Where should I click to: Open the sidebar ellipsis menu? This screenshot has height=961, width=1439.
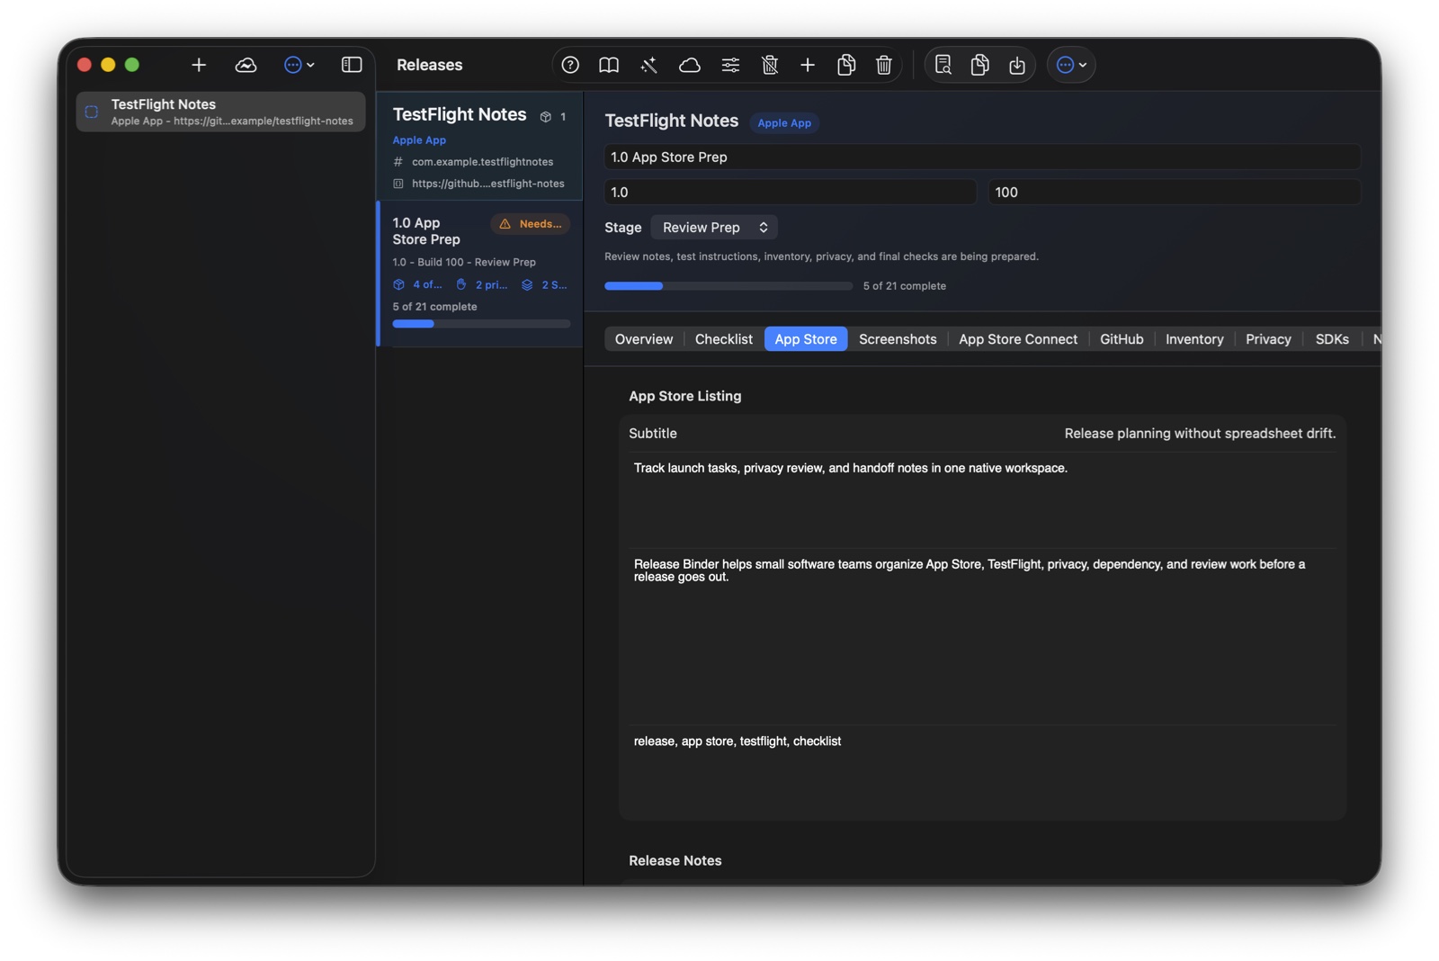[x=299, y=65]
